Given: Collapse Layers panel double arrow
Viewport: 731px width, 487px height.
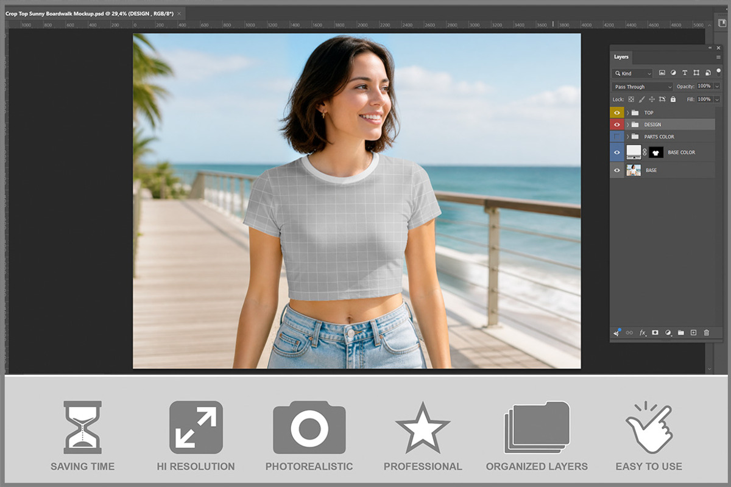Looking at the screenshot, I should pos(710,48).
